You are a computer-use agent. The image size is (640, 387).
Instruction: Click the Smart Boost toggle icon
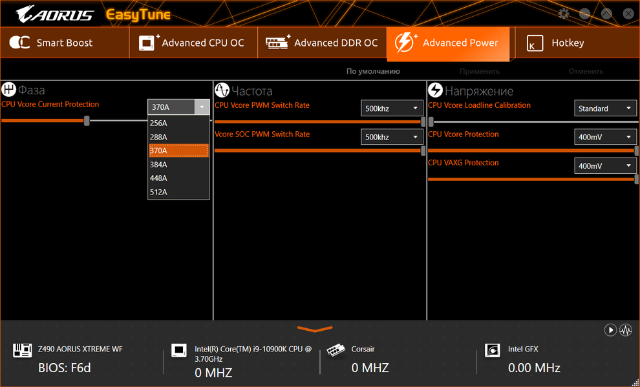click(x=19, y=43)
